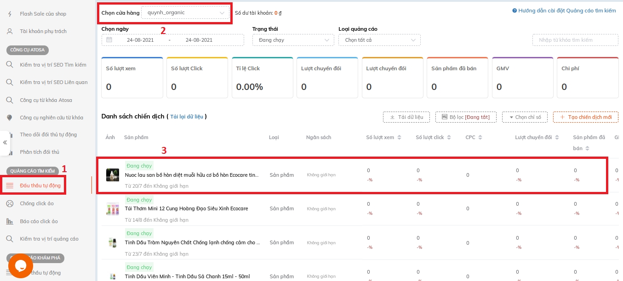Click the Flash Sale lightning icon
Viewport: 623px width, 281px height.
pyautogui.click(x=10, y=14)
